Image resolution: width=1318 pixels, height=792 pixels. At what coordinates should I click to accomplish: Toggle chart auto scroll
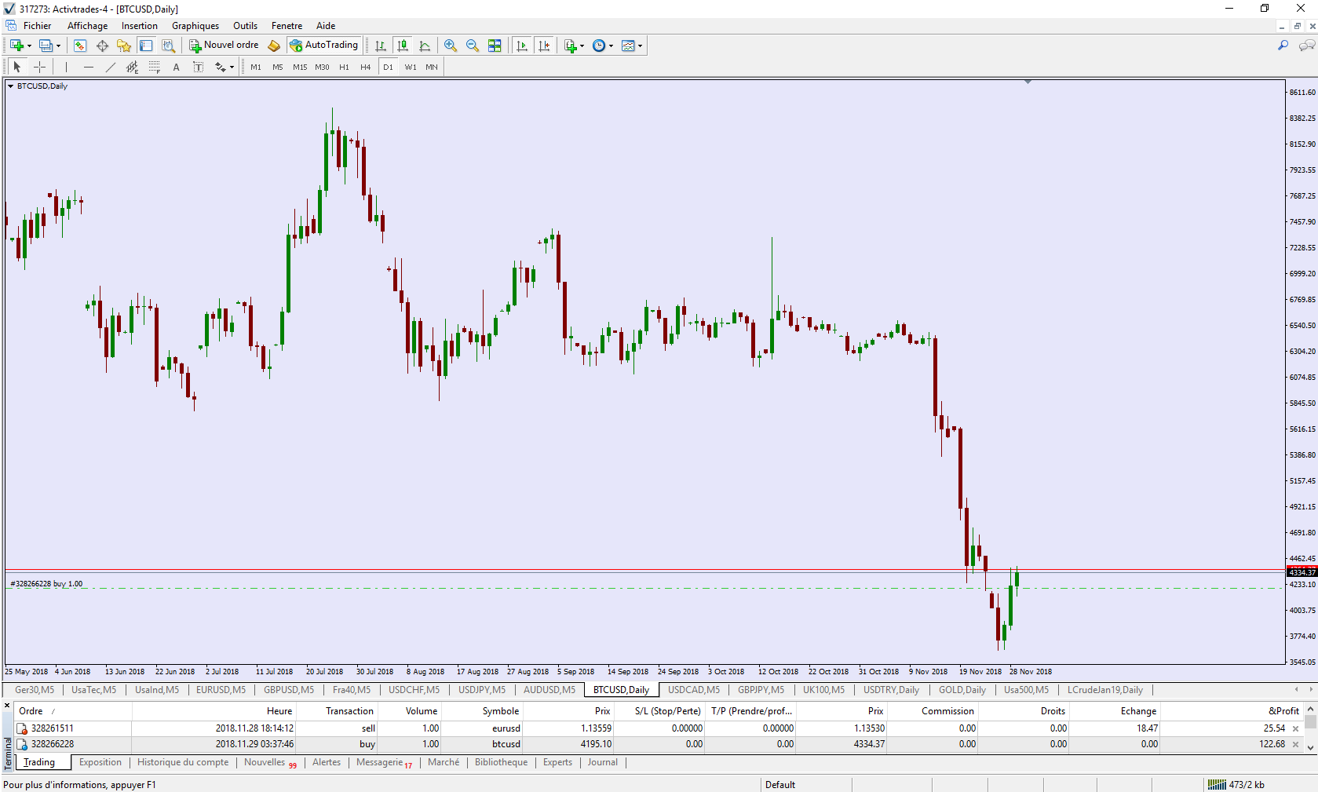pos(522,46)
